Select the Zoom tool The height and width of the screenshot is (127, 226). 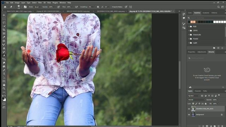coord(4,89)
